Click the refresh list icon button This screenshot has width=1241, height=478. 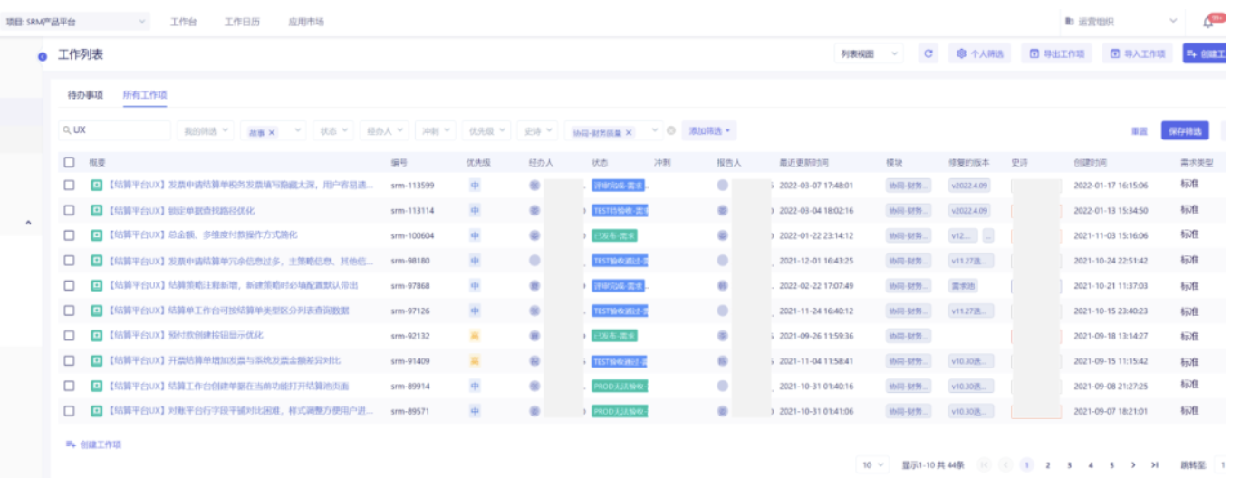coord(928,54)
